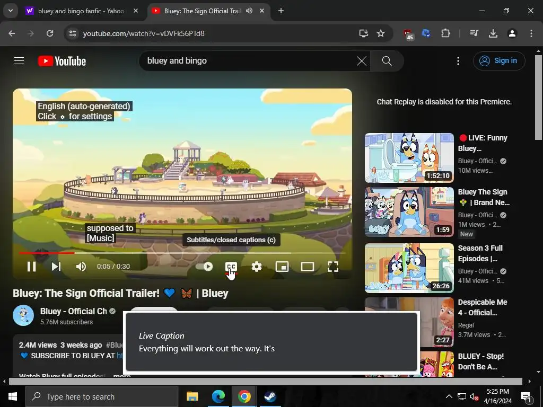Open the Windows Start menu
The image size is (543, 407).
click(x=13, y=396)
